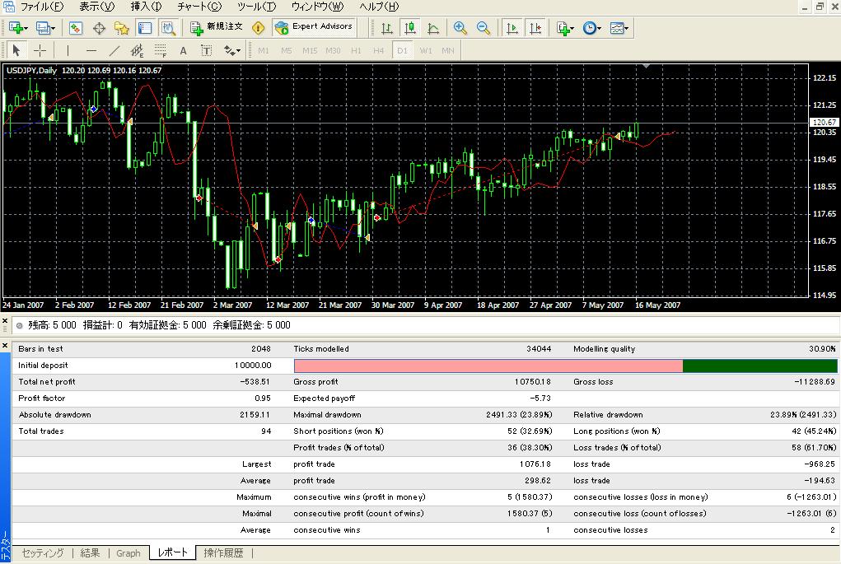This screenshot has width=841, height=564.
Task: Select the text label tool
Action: pos(207,50)
